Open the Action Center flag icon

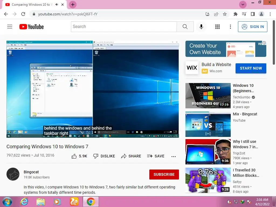pyautogui.click(x=249, y=202)
